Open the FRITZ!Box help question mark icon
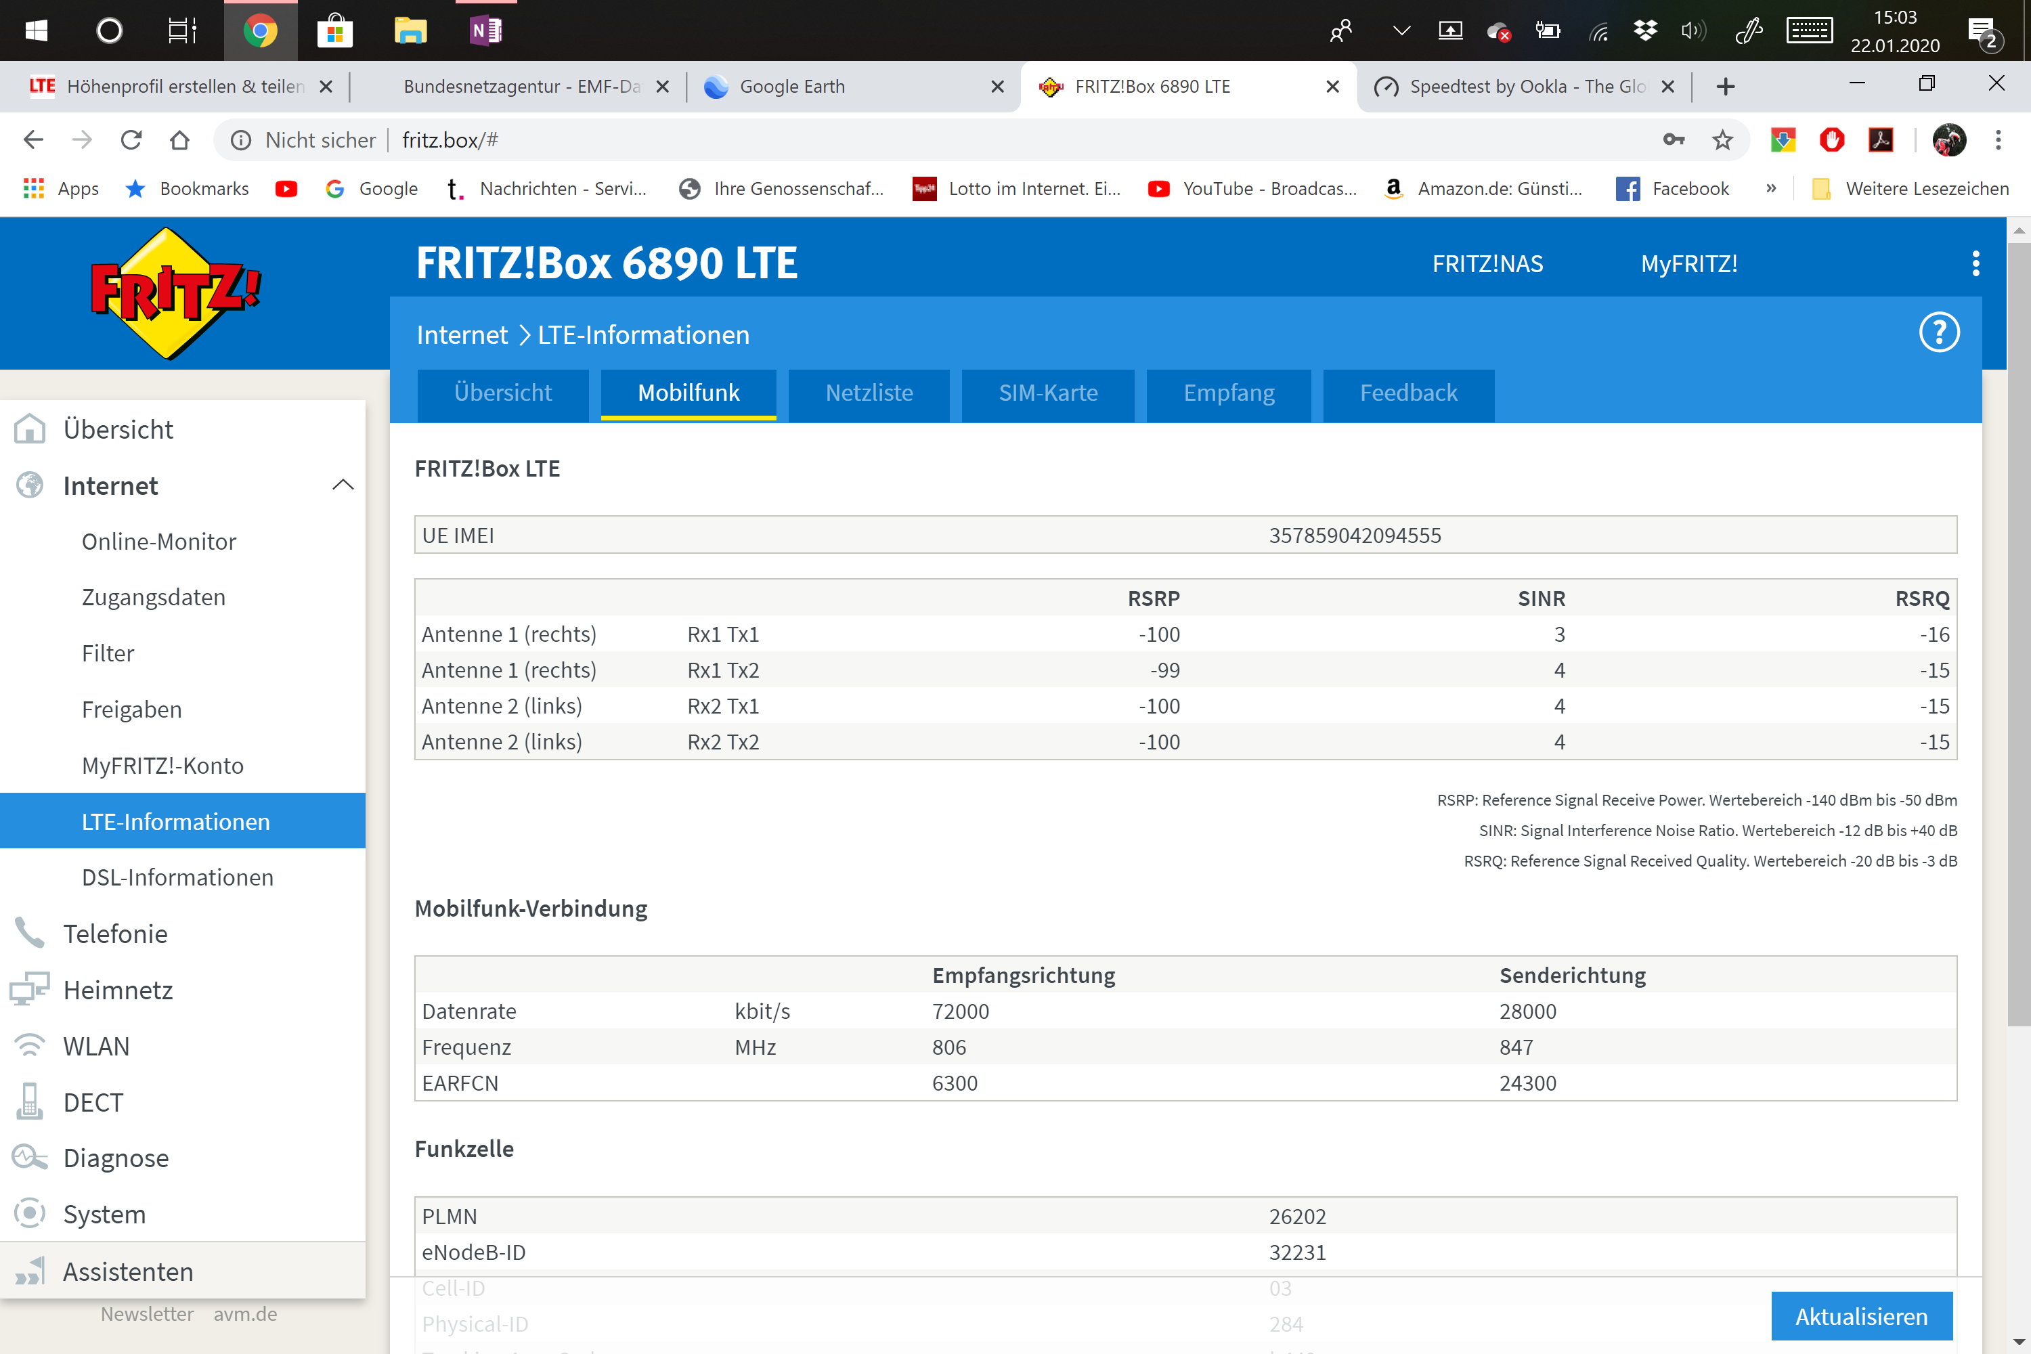Image resolution: width=2031 pixels, height=1354 pixels. pyautogui.click(x=1939, y=332)
